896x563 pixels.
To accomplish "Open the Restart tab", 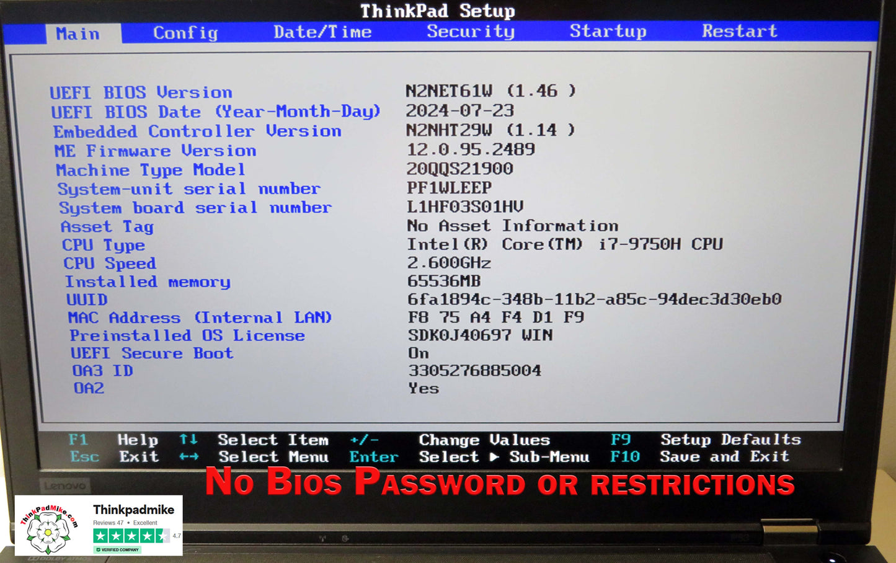I will (x=740, y=31).
